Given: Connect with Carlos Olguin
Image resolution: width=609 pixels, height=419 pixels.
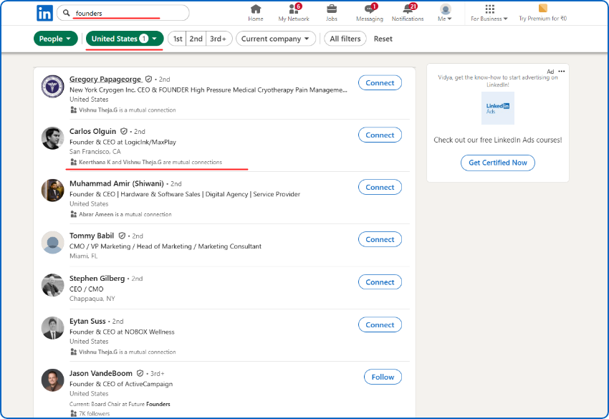Looking at the screenshot, I should (380, 135).
